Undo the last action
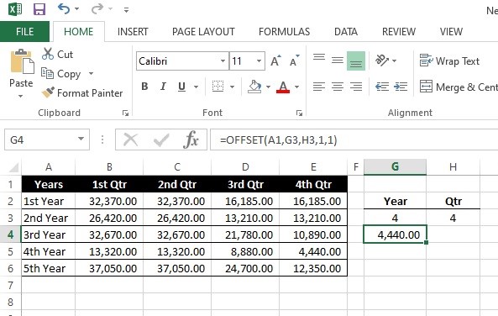498x316 pixels. click(x=64, y=9)
